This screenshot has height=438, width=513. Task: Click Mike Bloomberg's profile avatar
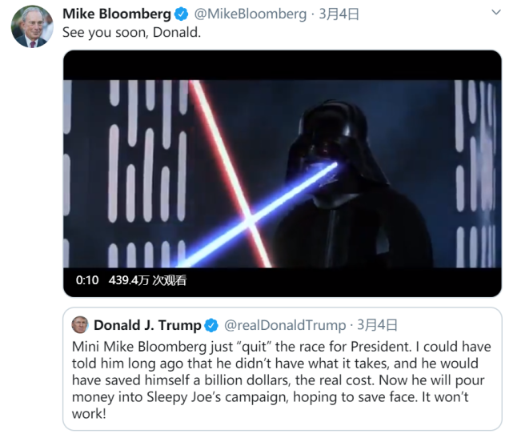(32, 26)
